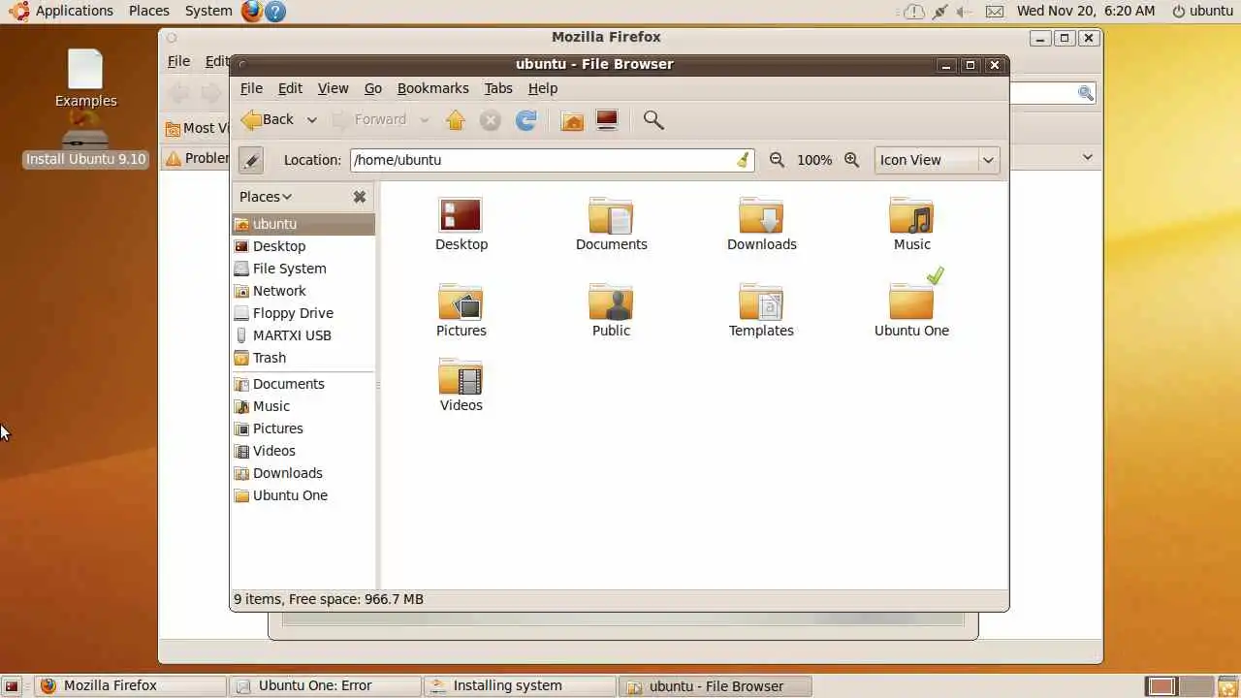Click the Show Desktop panel button
1241x698 pixels.
(12, 686)
